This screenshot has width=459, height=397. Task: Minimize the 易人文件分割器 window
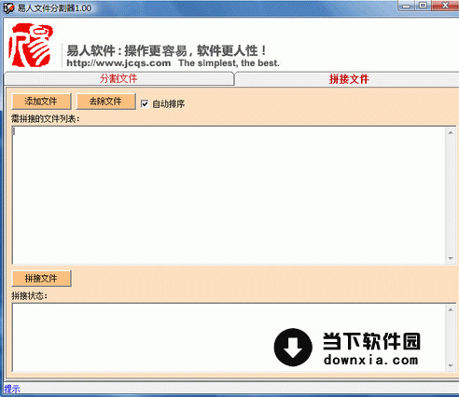click(x=407, y=6)
